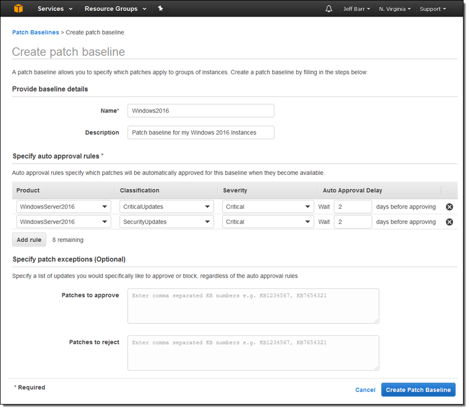Go to Patch Baselines breadcrumb link
The image size is (469, 410).
(35, 33)
